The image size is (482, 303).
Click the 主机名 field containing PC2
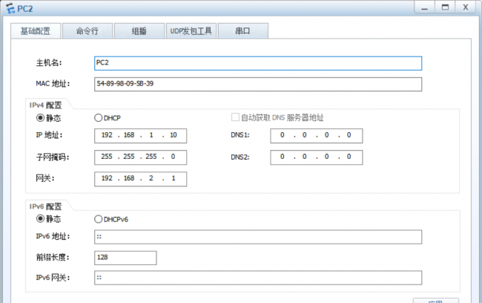coord(258,63)
